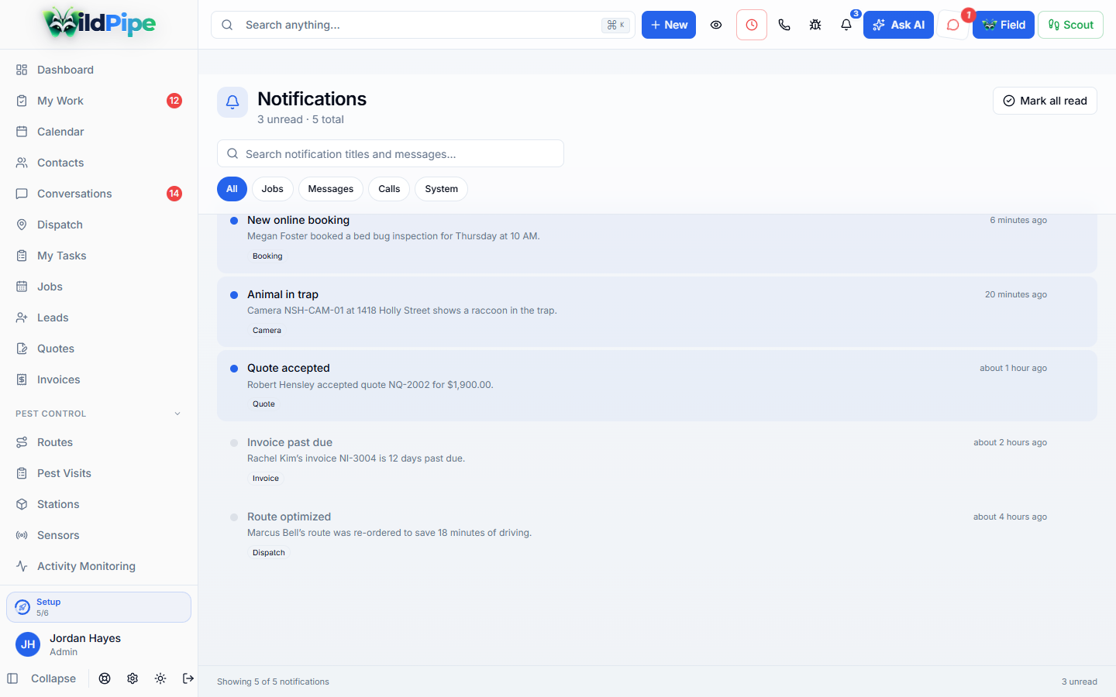Open My Work in sidebar
Image resolution: width=1116 pixels, height=697 pixels.
tap(98, 101)
